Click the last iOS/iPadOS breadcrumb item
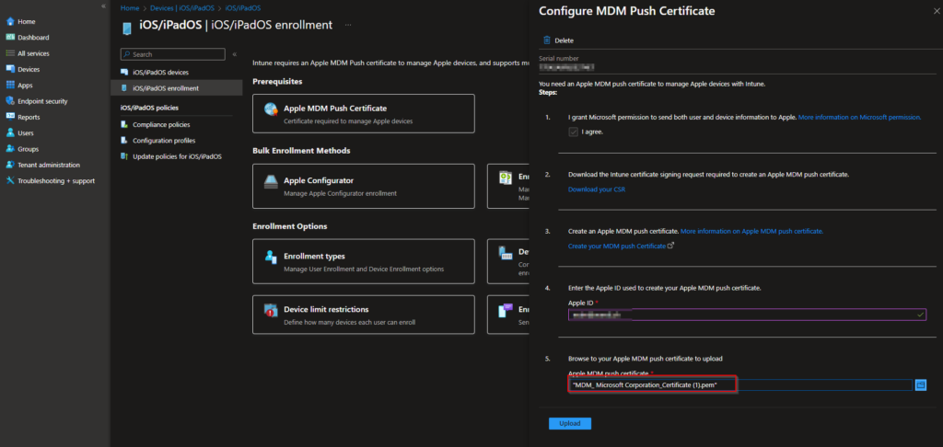 [x=243, y=8]
